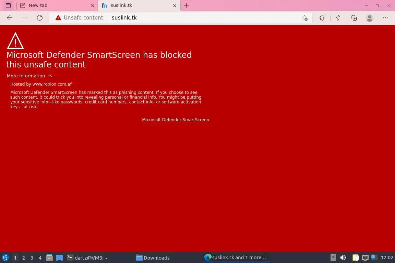Open the tab actions menu icon
395x263 pixels.
coord(8,5)
